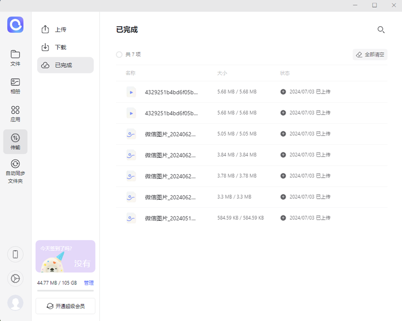This screenshot has height=321, width=402.
Task: Switch to the 上传 tab
Action: (x=65, y=29)
